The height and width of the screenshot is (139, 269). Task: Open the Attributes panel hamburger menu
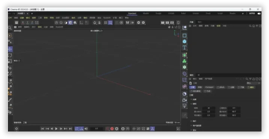click(x=190, y=79)
